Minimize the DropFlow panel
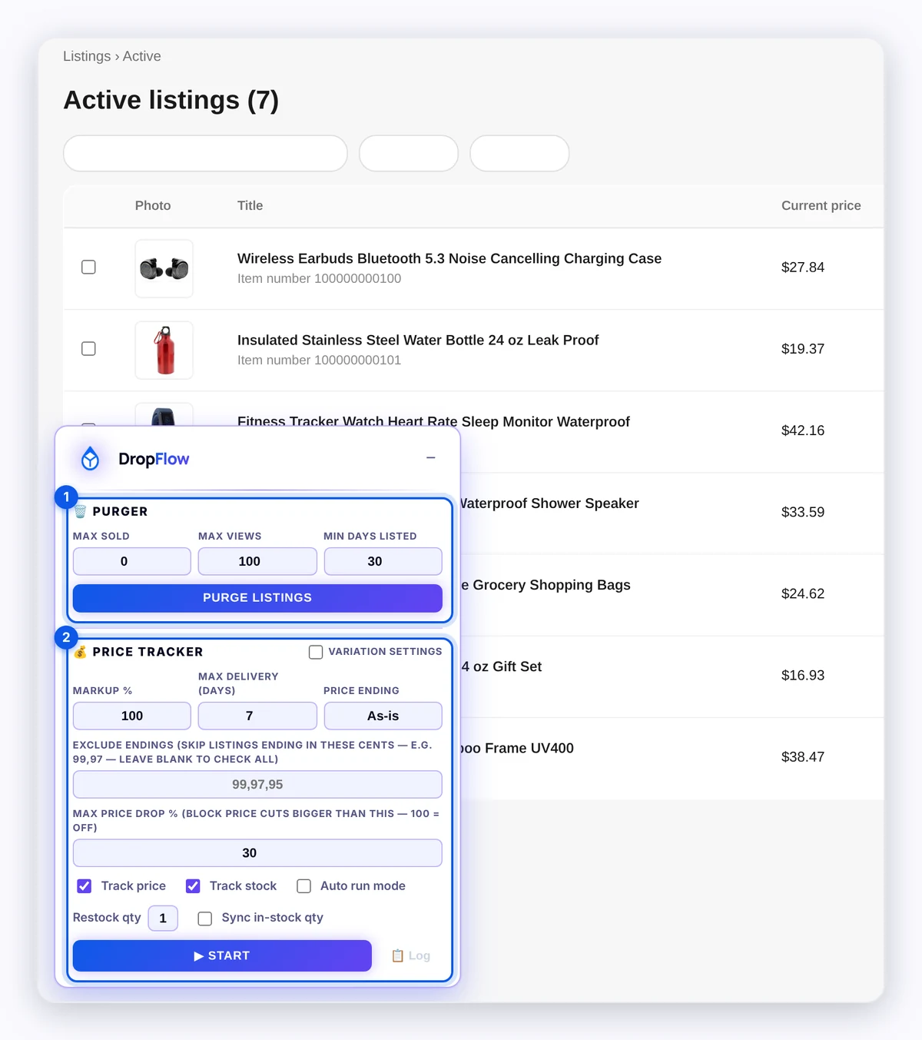Screen dimensions: 922x1040 (x=431, y=458)
